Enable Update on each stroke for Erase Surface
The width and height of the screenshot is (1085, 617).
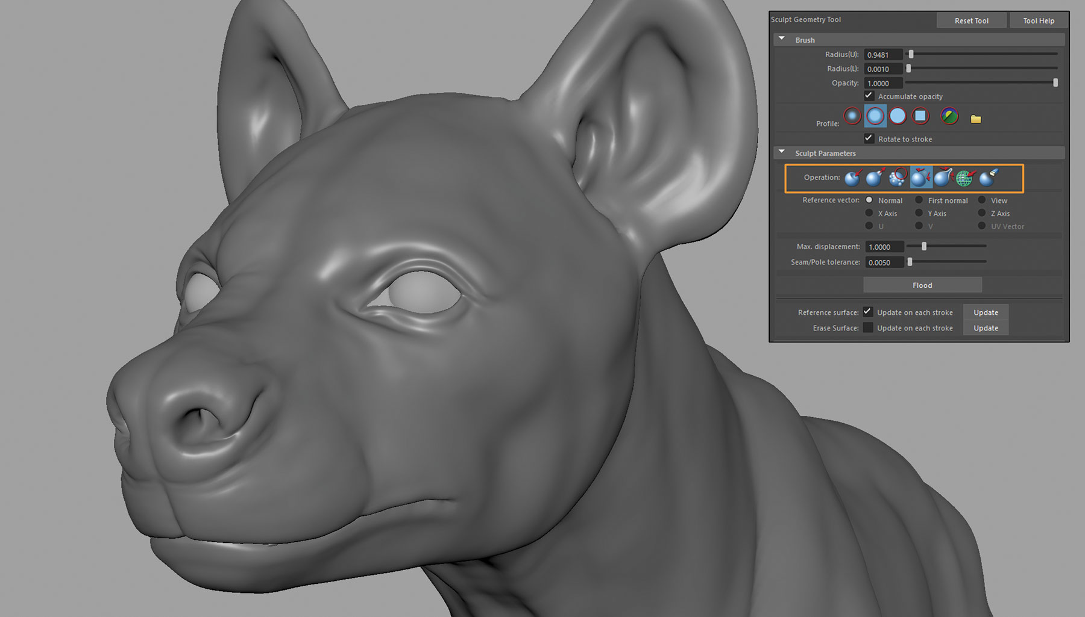tap(869, 327)
